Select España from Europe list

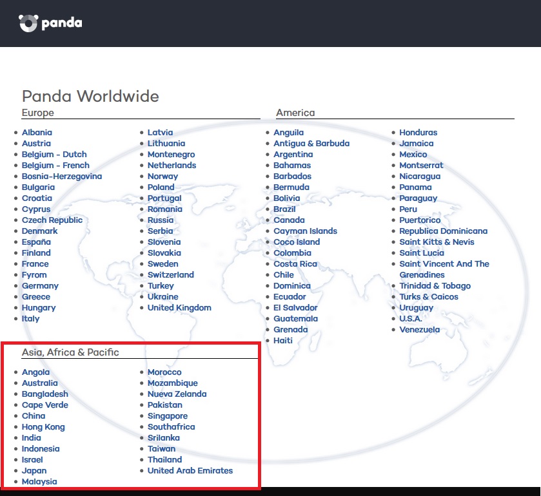36,242
